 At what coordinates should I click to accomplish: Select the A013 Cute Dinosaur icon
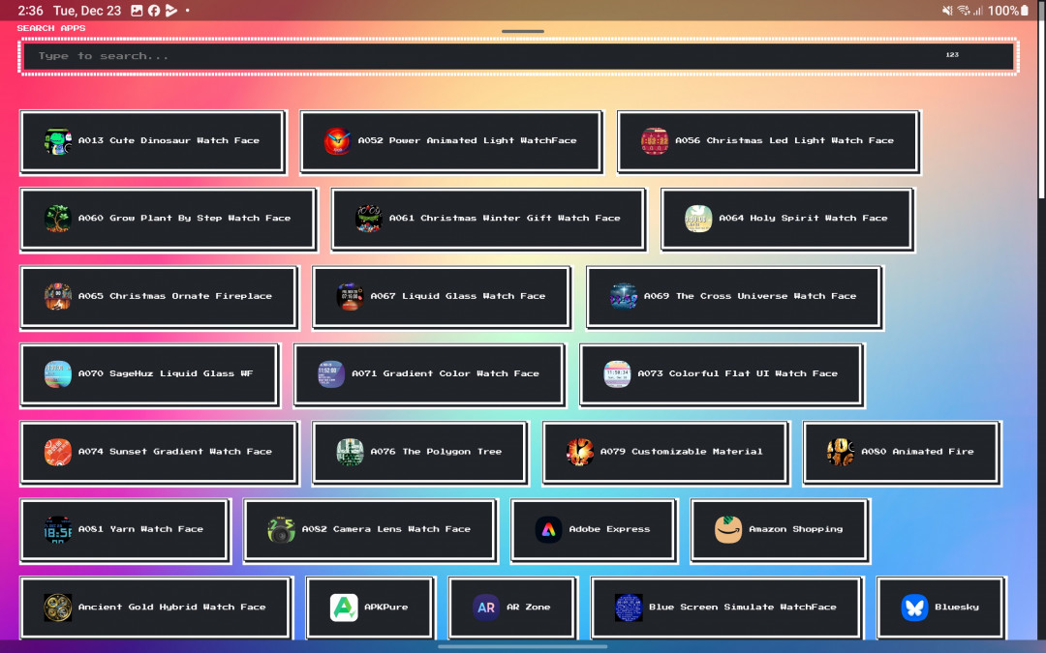[58, 141]
